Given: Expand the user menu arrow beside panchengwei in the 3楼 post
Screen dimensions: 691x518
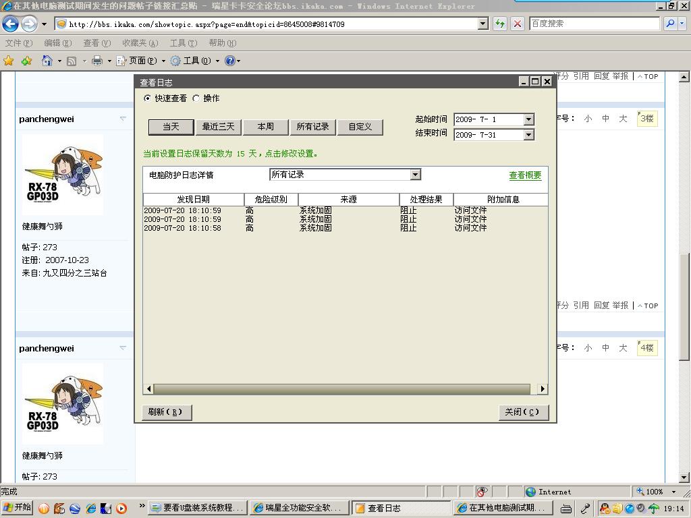Looking at the screenshot, I should coord(123,119).
